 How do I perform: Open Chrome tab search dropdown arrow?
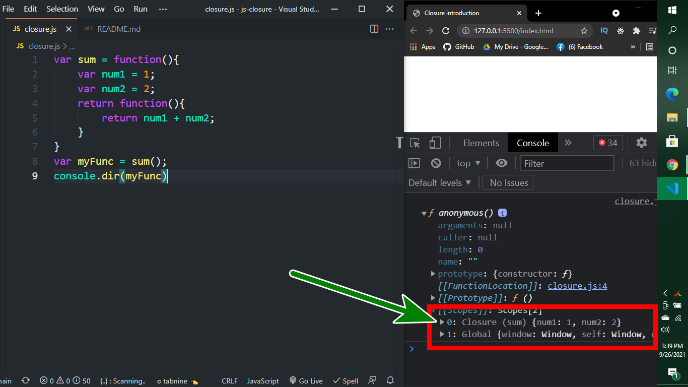(x=616, y=13)
